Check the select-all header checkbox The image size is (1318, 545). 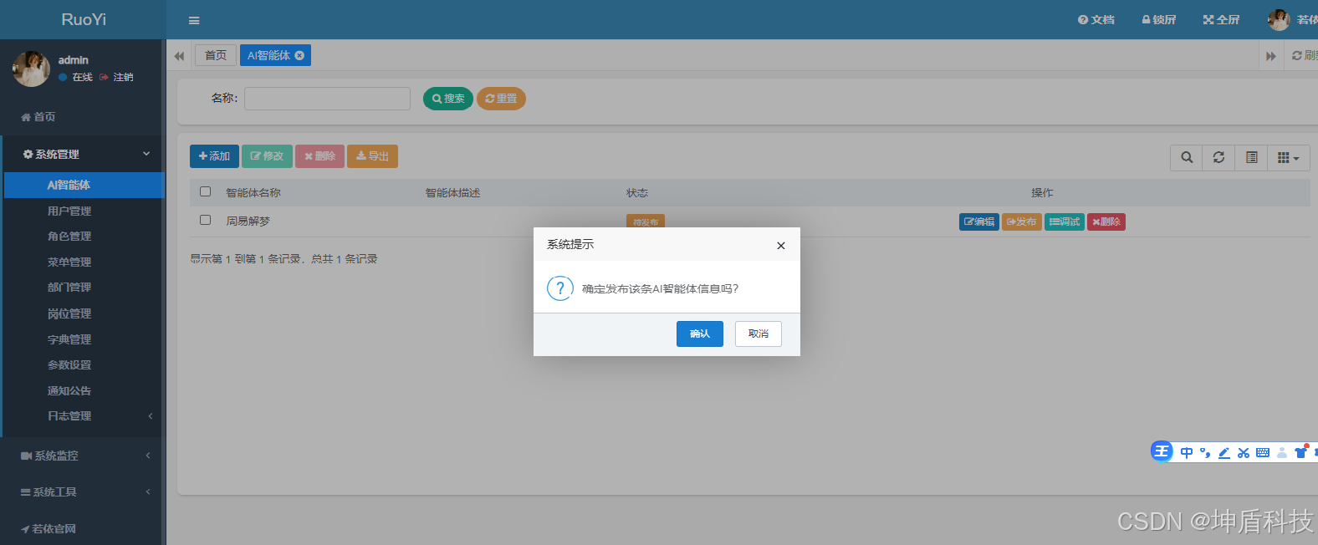[205, 191]
